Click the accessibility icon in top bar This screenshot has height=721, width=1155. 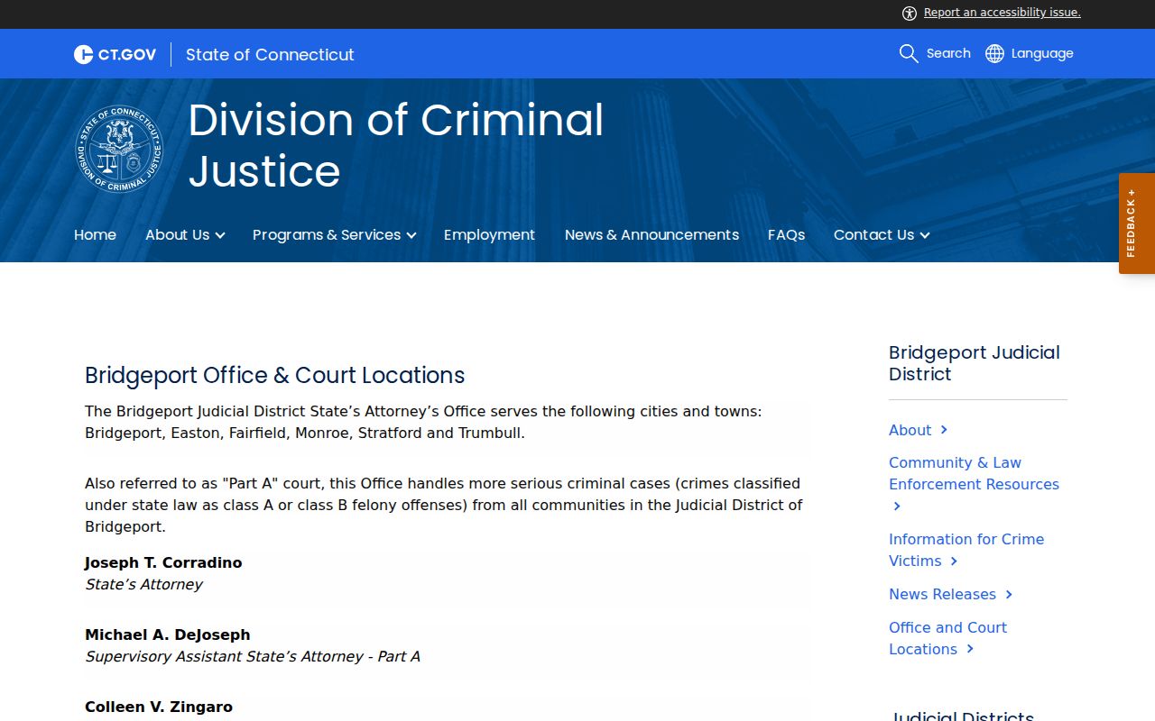pos(909,13)
